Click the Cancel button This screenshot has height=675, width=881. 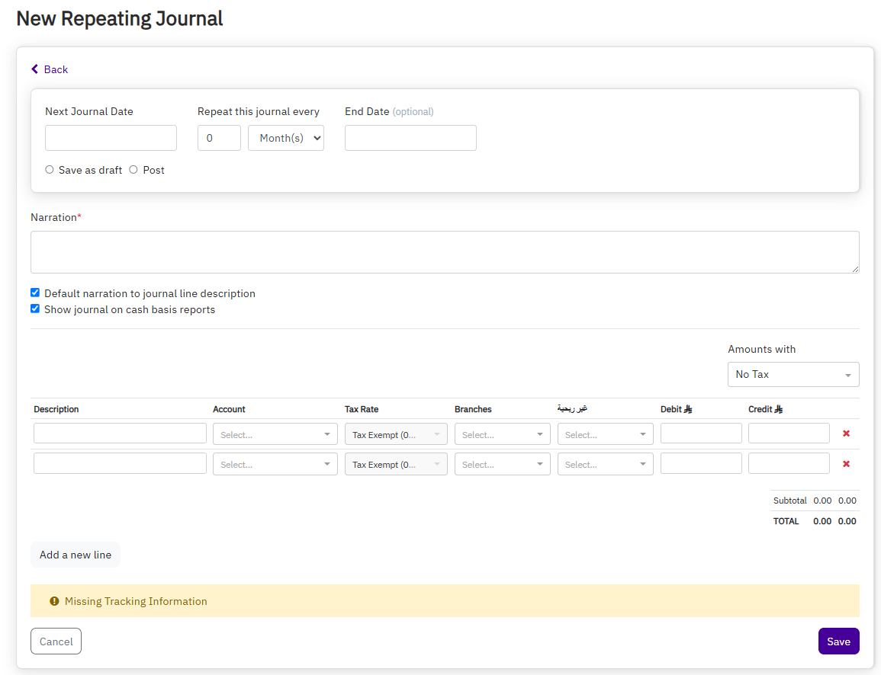(x=56, y=641)
